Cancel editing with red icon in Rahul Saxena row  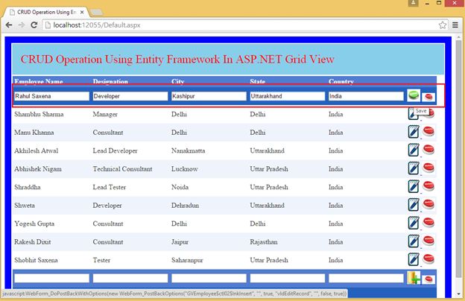[428, 97]
